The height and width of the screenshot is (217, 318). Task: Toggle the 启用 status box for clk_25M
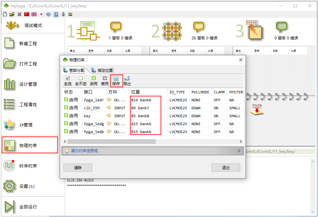(66, 108)
